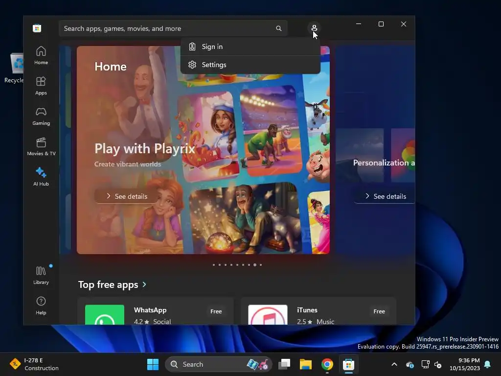Open the notification bell icon
Viewport: 501px width, 376px height.
488,364
